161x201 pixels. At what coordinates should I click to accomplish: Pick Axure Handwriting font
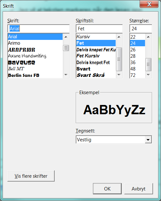point(35,56)
